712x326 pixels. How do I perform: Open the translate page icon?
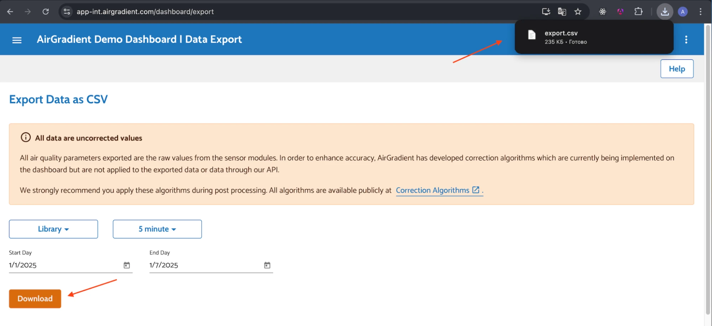[562, 12]
